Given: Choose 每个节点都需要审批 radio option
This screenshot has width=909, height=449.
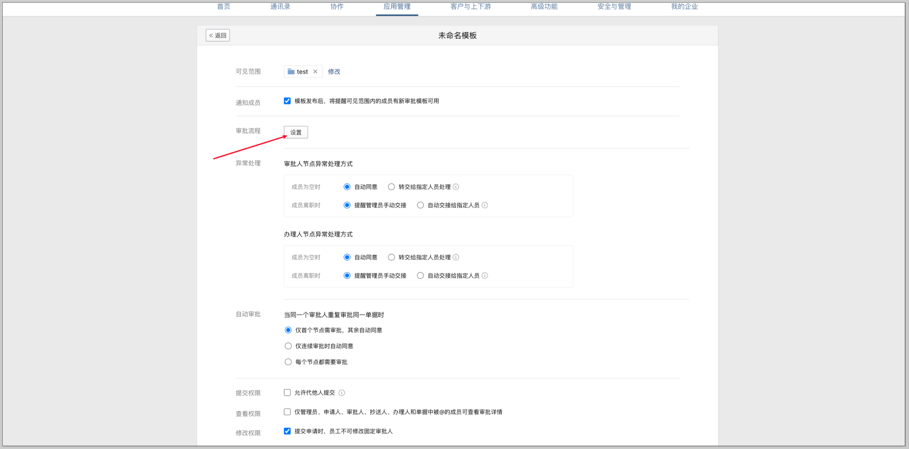Looking at the screenshot, I should pyautogui.click(x=288, y=362).
